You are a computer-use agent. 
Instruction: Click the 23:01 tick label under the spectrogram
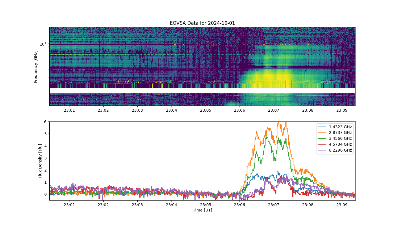(69, 110)
